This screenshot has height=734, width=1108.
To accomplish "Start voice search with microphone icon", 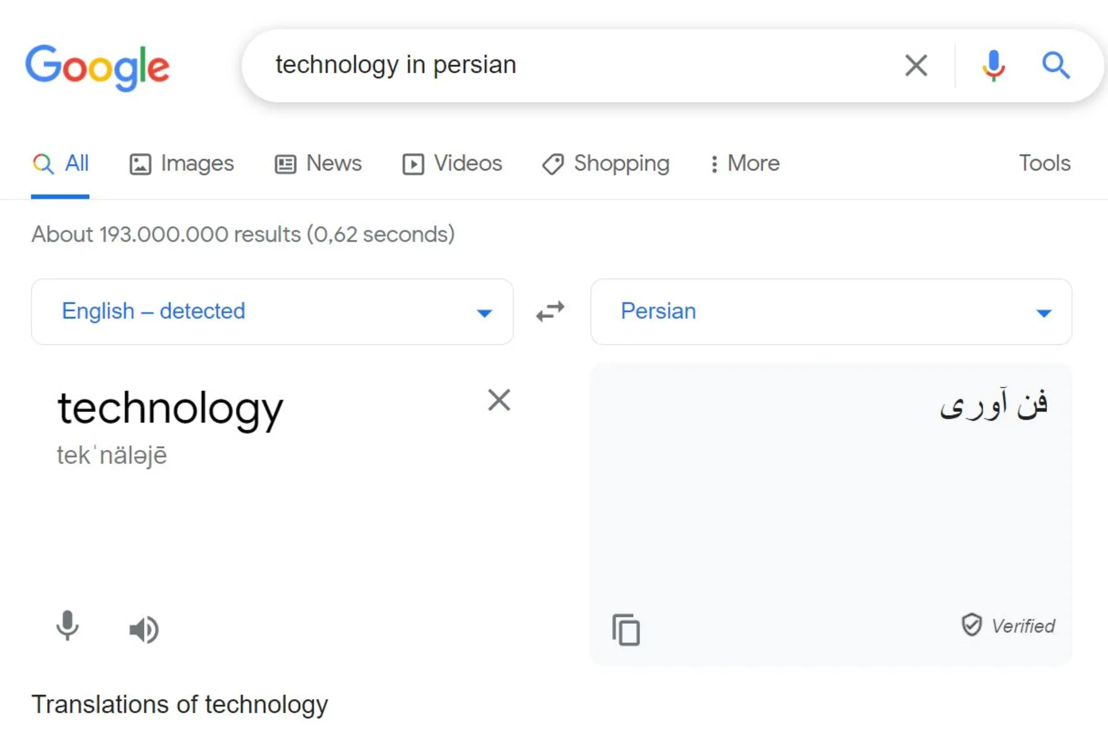I will (993, 65).
